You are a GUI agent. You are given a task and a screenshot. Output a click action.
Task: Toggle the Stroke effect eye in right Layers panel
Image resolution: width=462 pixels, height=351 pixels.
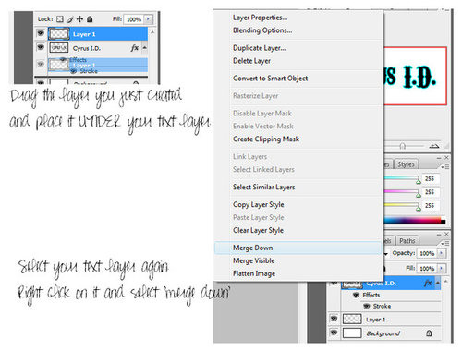pyautogui.click(x=367, y=306)
